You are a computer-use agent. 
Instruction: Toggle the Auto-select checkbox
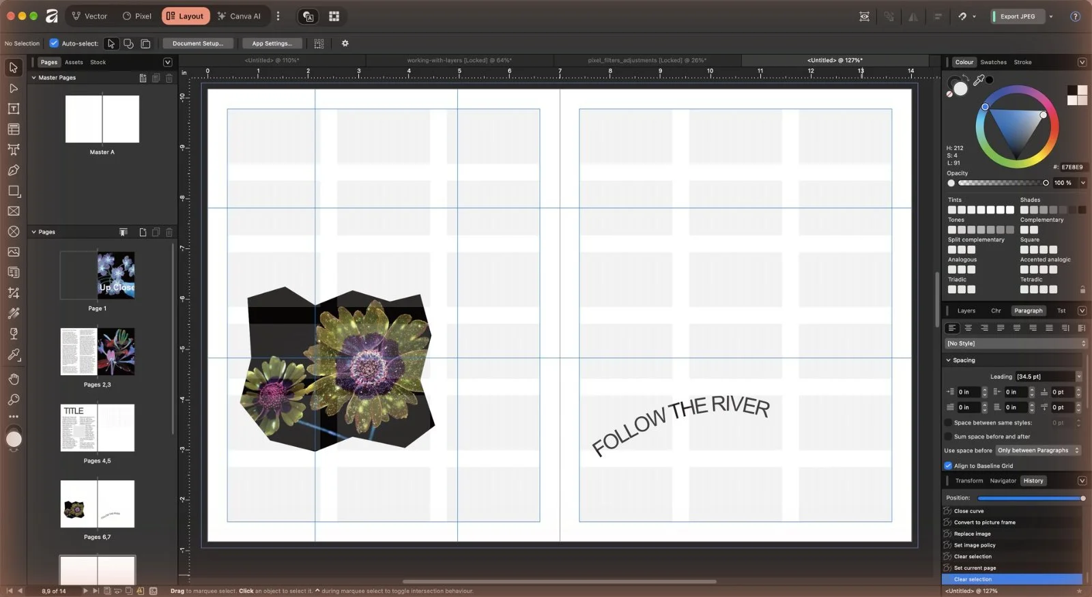pyautogui.click(x=54, y=43)
